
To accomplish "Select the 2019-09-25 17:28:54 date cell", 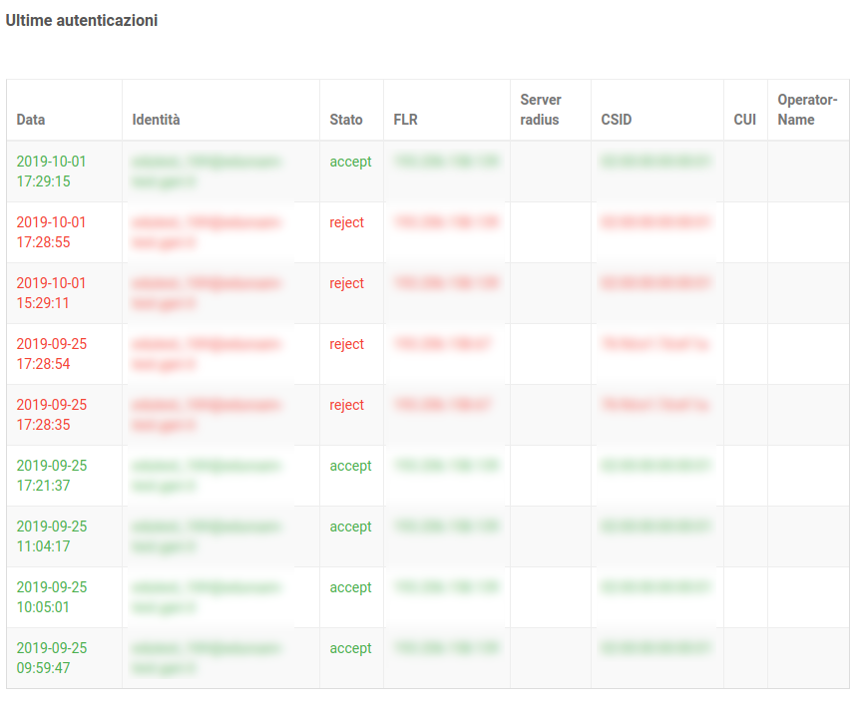I will (52, 354).
